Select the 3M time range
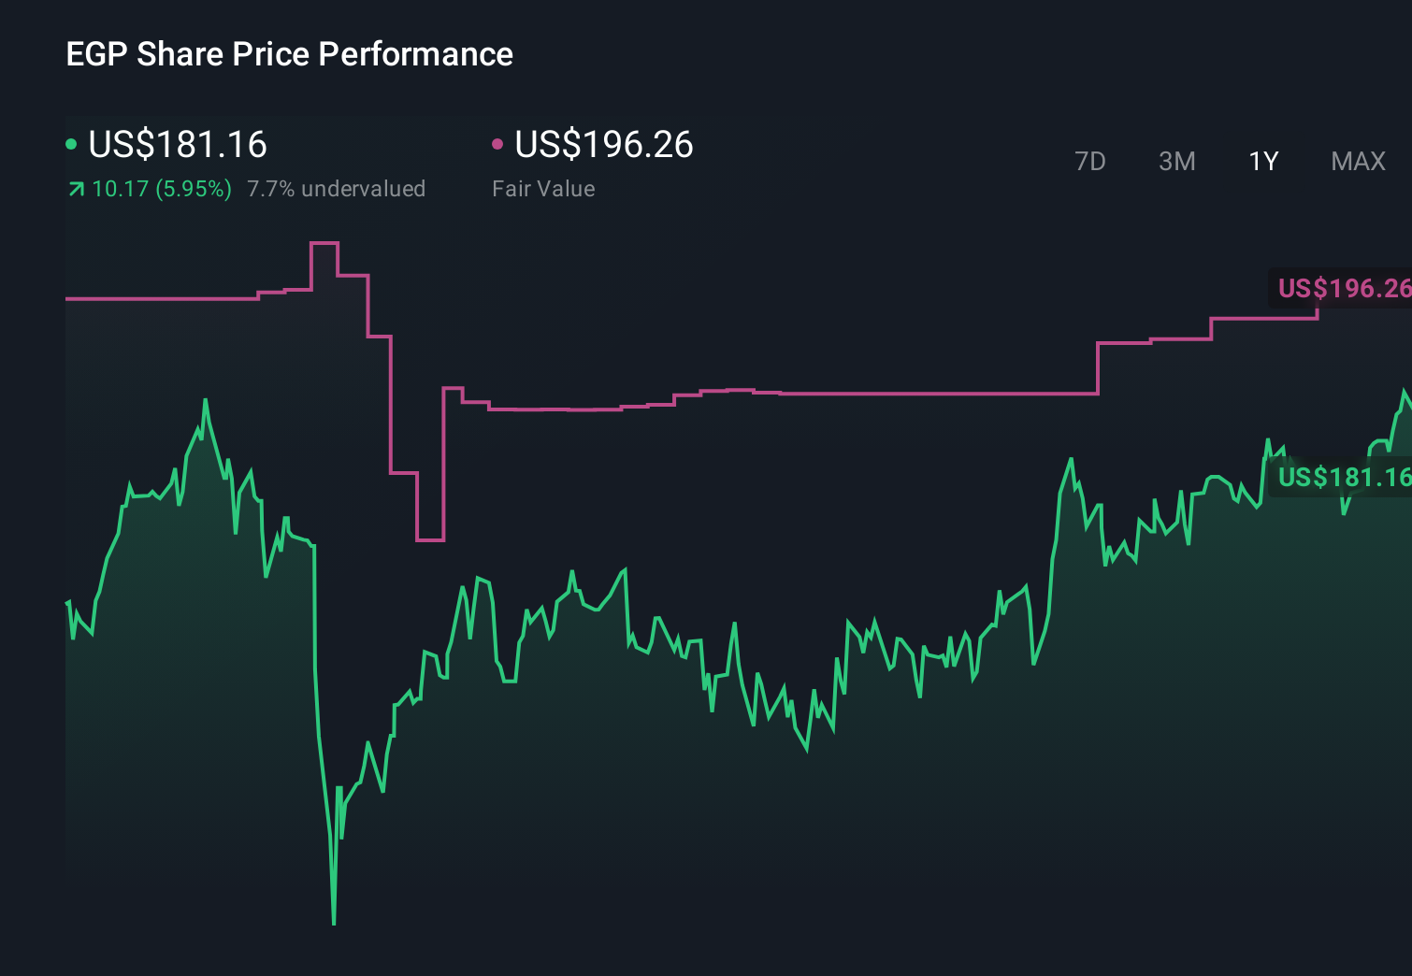Screen dimensions: 1412x976 1176,162
